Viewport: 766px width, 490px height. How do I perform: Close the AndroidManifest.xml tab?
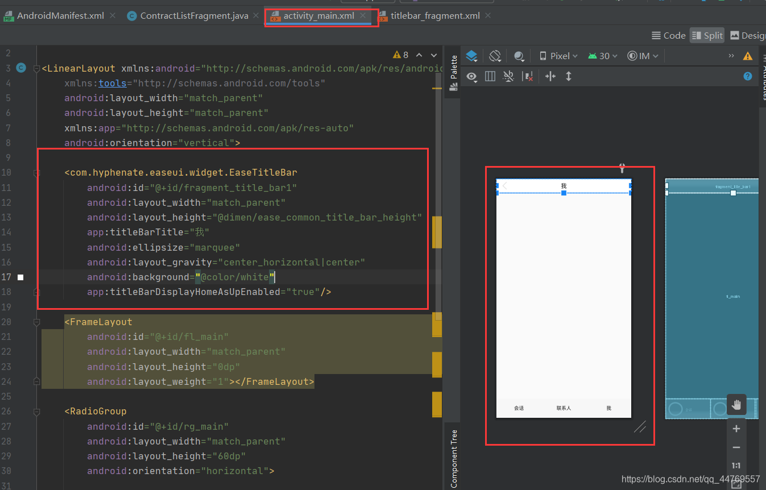(x=112, y=16)
